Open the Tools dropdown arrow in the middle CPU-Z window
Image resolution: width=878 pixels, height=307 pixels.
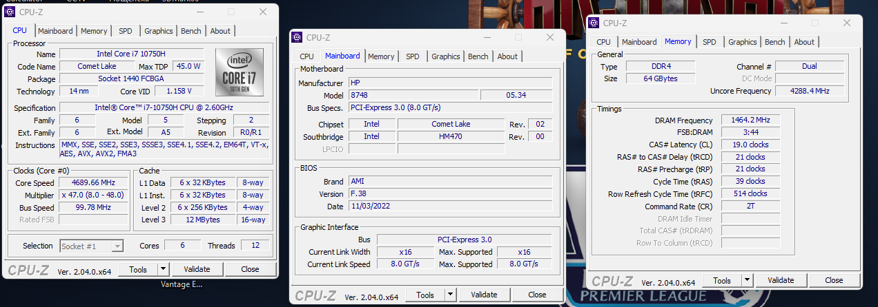[x=450, y=295]
